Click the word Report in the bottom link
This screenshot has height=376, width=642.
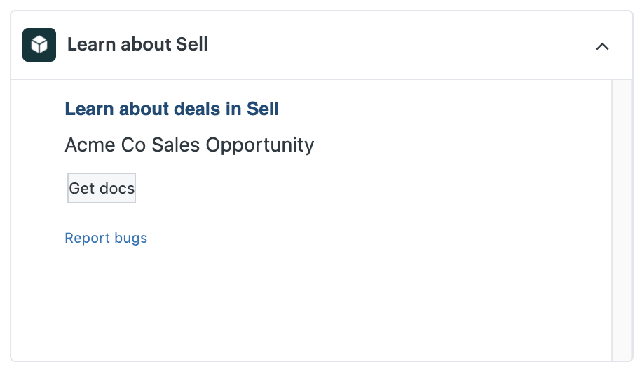coord(87,238)
